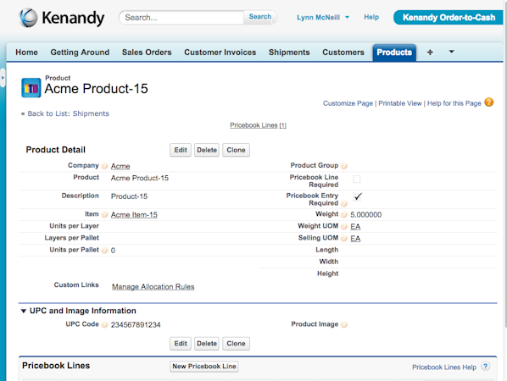Click the Kenandy logo

pyautogui.click(x=61, y=18)
